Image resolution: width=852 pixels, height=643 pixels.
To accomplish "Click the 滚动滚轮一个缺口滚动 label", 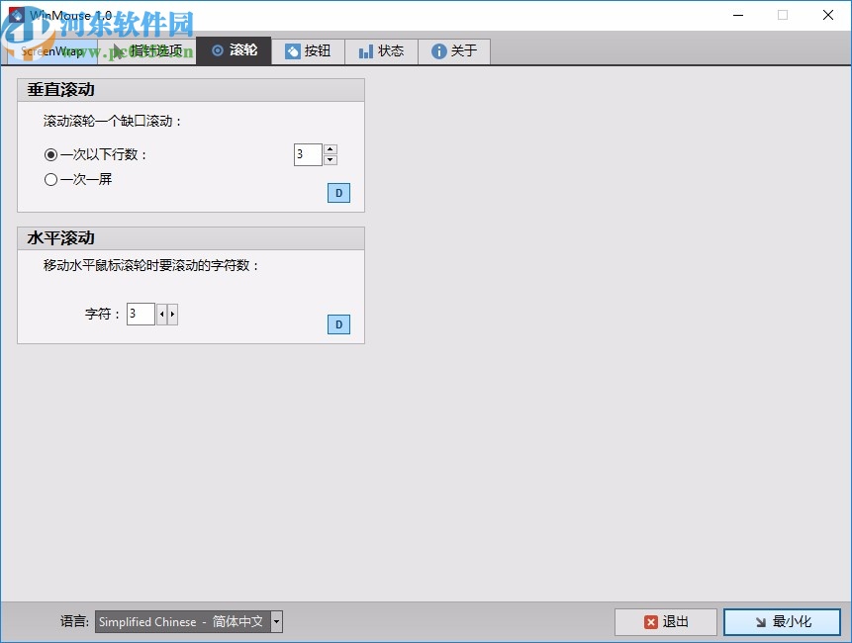I will pyautogui.click(x=112, y=121).
